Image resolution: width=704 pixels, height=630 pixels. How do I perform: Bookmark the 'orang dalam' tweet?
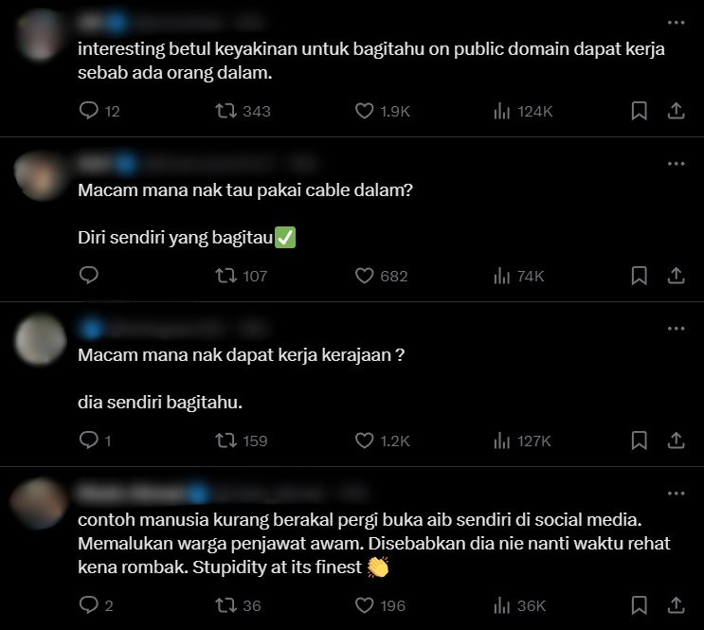(639, 111)
